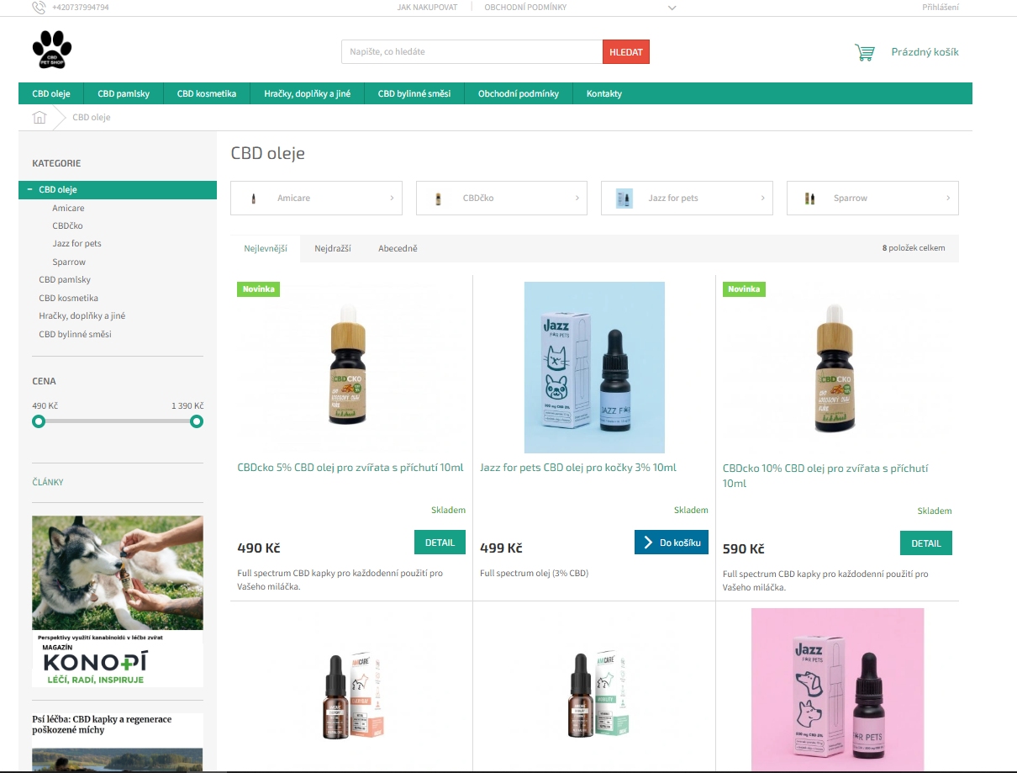Open OBCHODNÍ PODMÍNKY top link
This screenshot has width=1017, height=773.
tap(525, 8)
